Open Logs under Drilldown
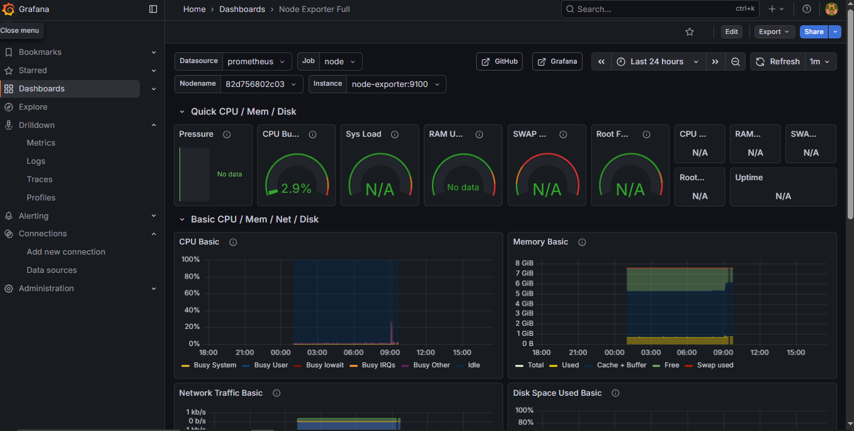854x431 pixels. (36, 161)
